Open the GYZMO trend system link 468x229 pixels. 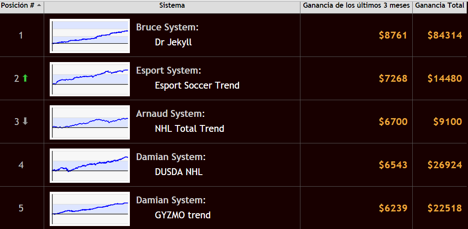point(183,215)
